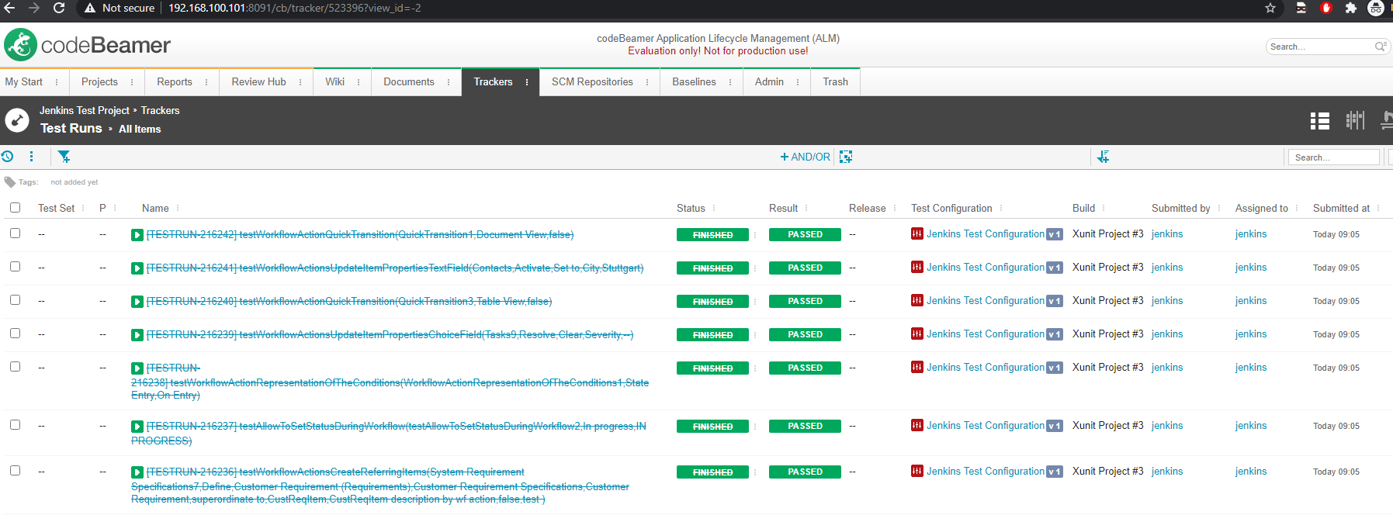Open the Trackers tab dropdown dots
Image resolution: width=1393 pixels, height=522 pixels.
(x=527, y=82)
